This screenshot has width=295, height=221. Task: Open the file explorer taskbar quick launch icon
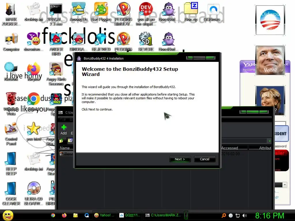75,215
